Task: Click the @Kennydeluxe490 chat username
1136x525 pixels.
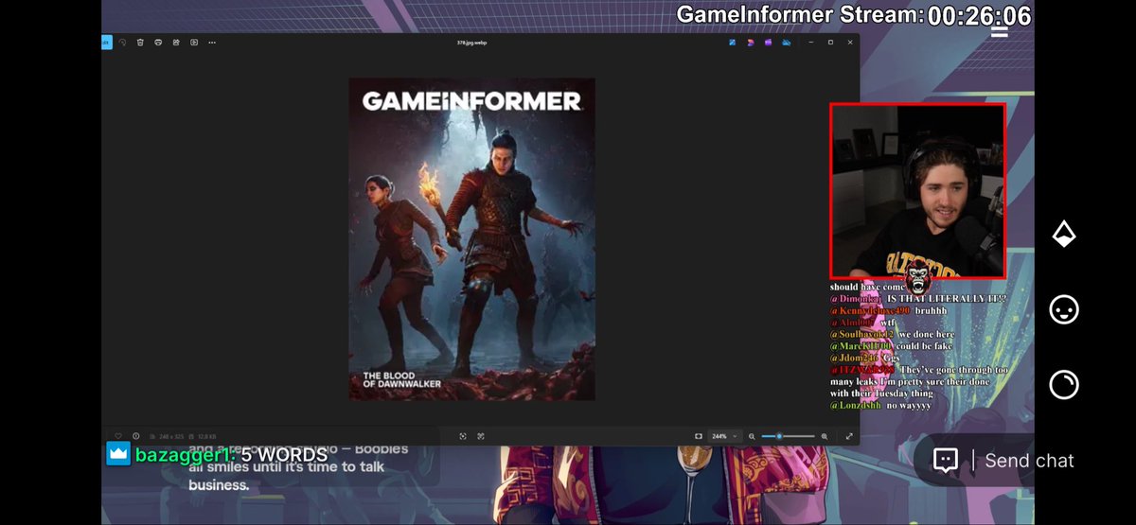Action: click(869, 310)
